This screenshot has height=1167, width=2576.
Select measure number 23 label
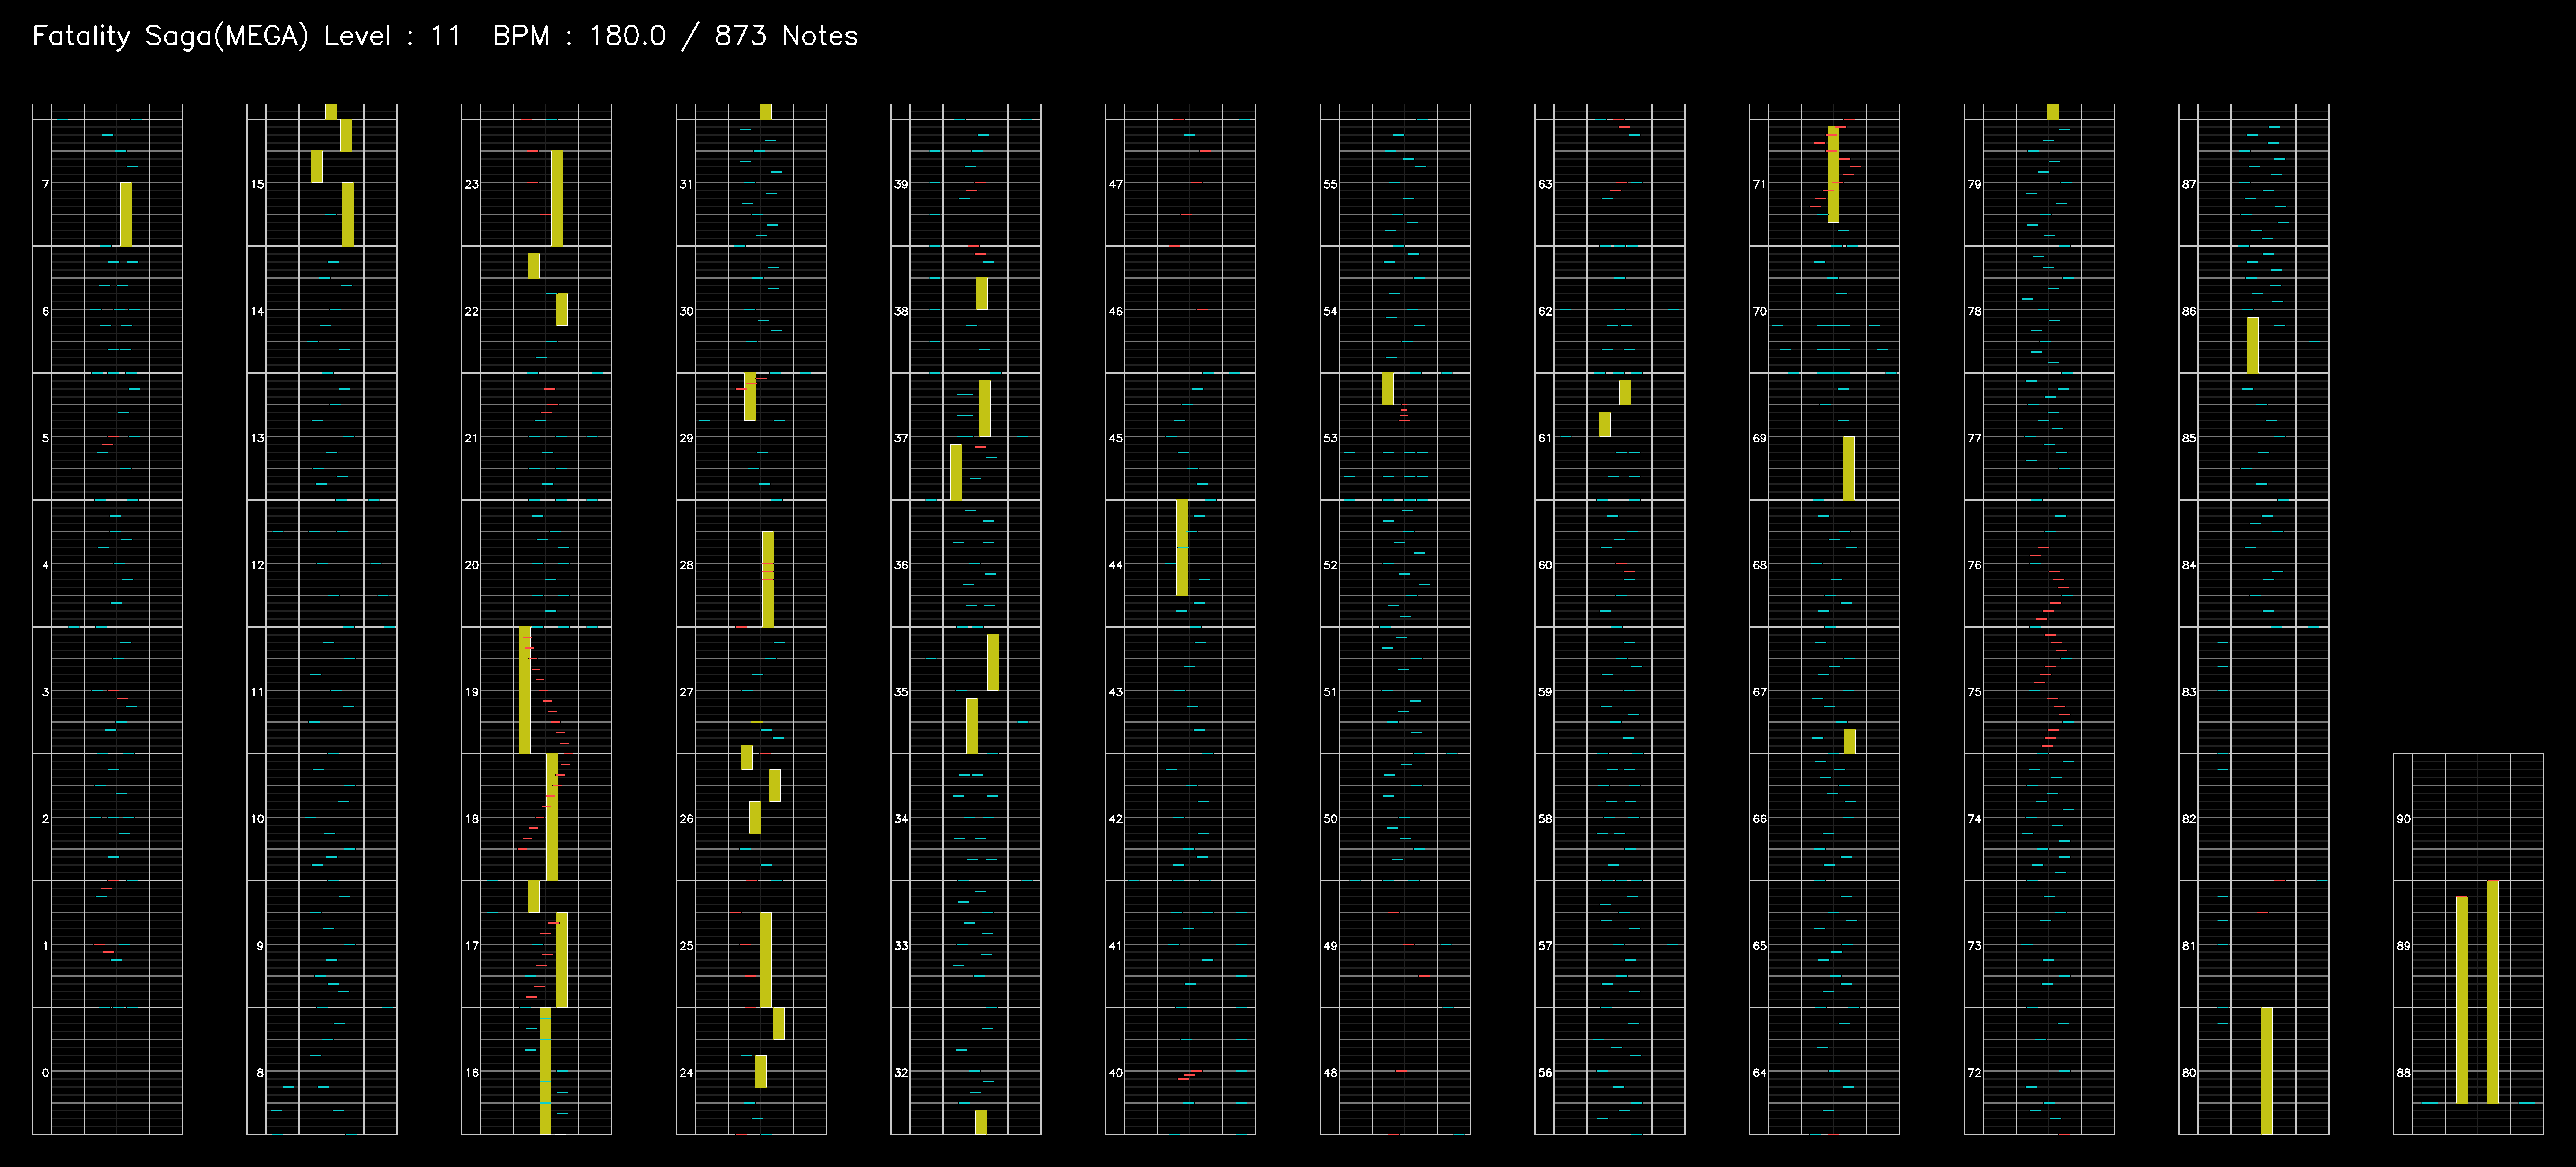point(472,184)
